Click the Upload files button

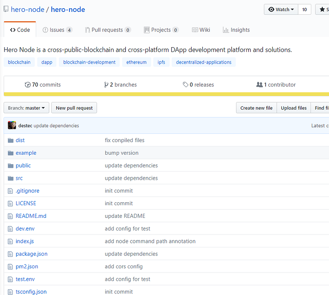294,108
